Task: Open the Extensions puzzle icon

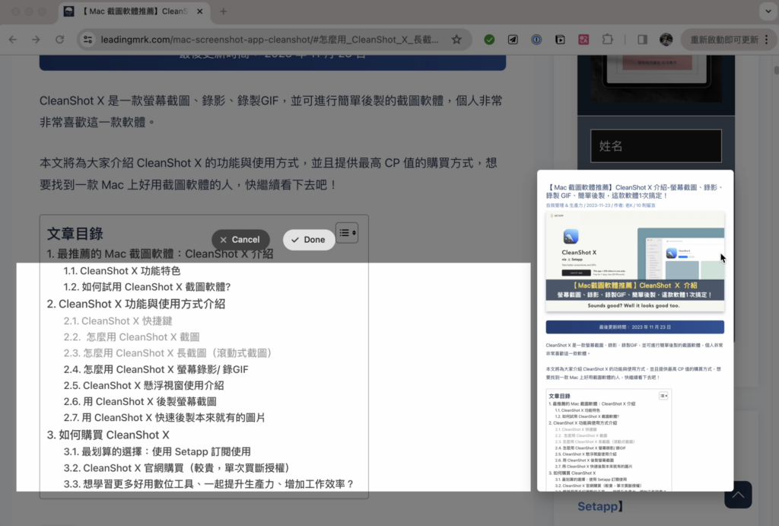Action: click(608, 40)
